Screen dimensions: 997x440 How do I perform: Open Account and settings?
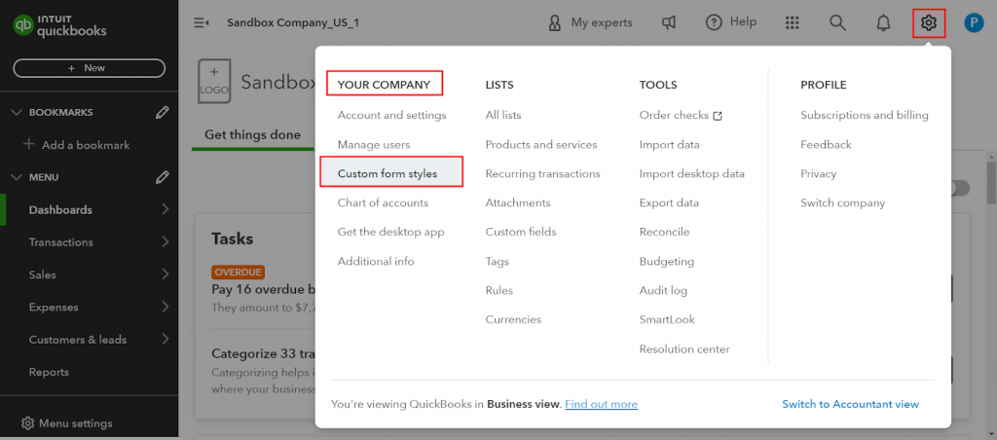[x=391, y=115]
